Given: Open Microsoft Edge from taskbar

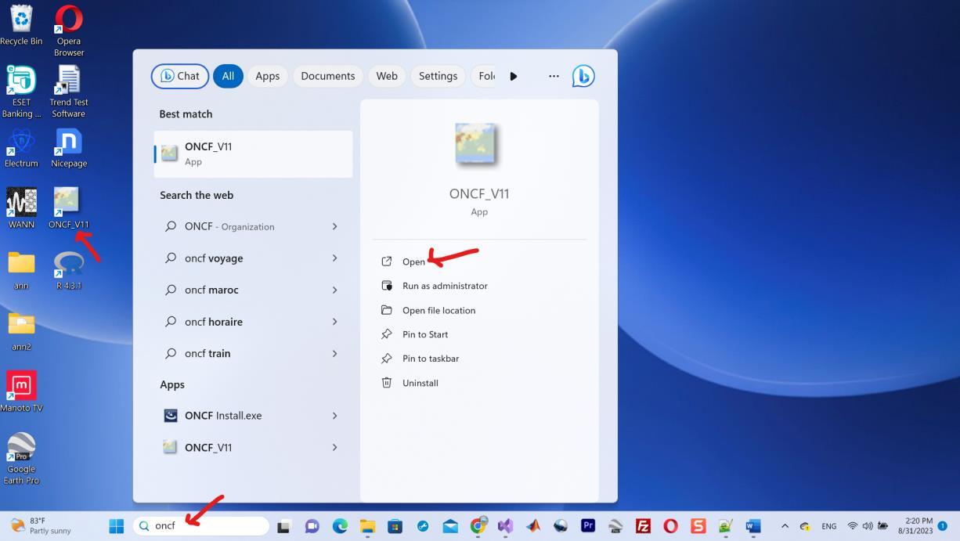Looking at the screenshot, I should [340, 525].
